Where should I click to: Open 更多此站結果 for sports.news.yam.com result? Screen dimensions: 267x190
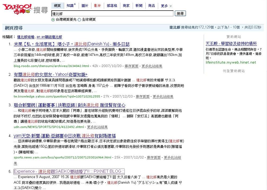172,157
